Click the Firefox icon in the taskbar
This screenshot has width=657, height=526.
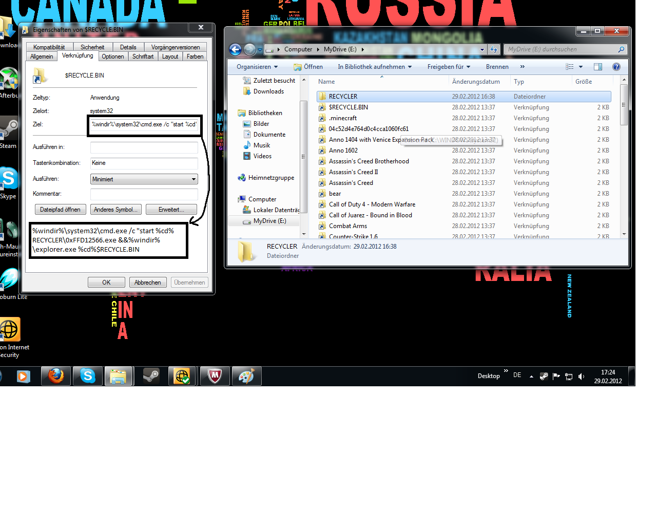56,376
